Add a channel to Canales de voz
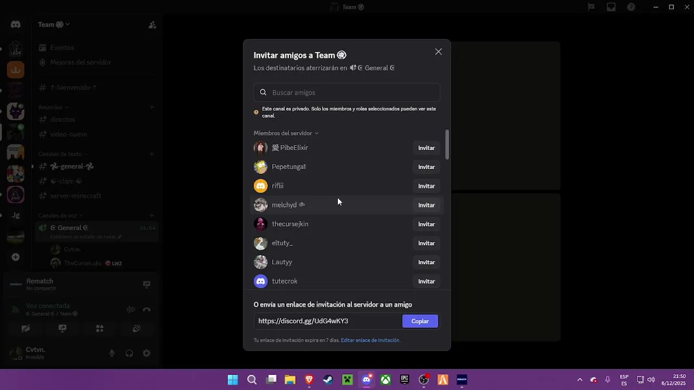The height and width of the screenshot is (390, 694). (152, 216)
